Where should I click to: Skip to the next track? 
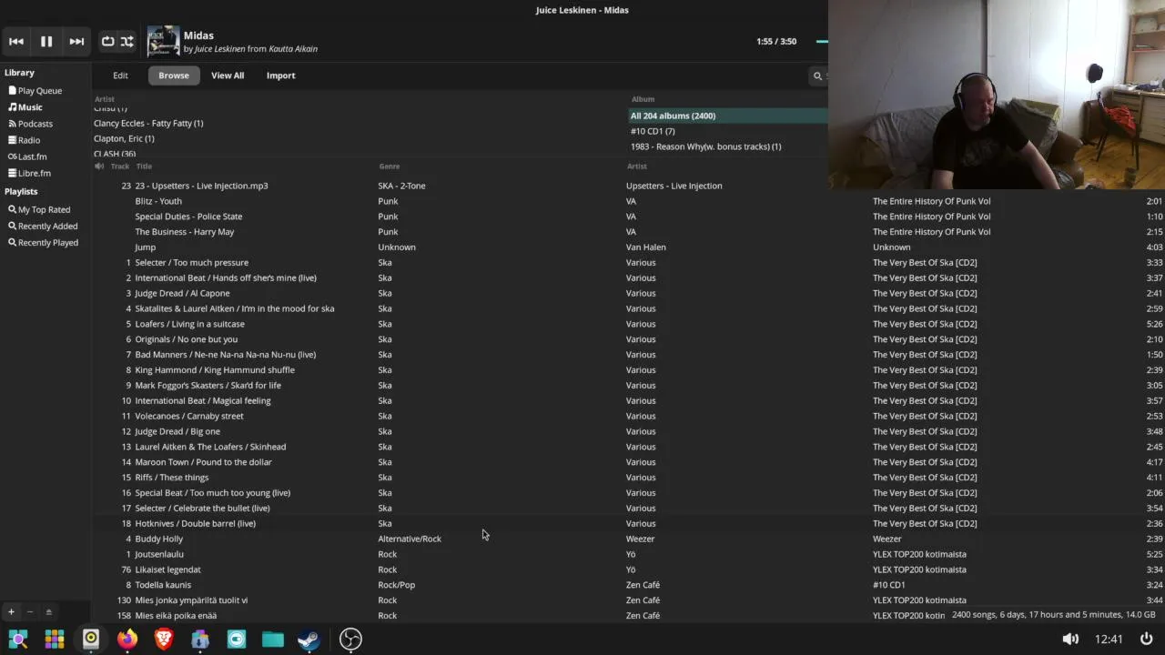(x=76, y=41)
